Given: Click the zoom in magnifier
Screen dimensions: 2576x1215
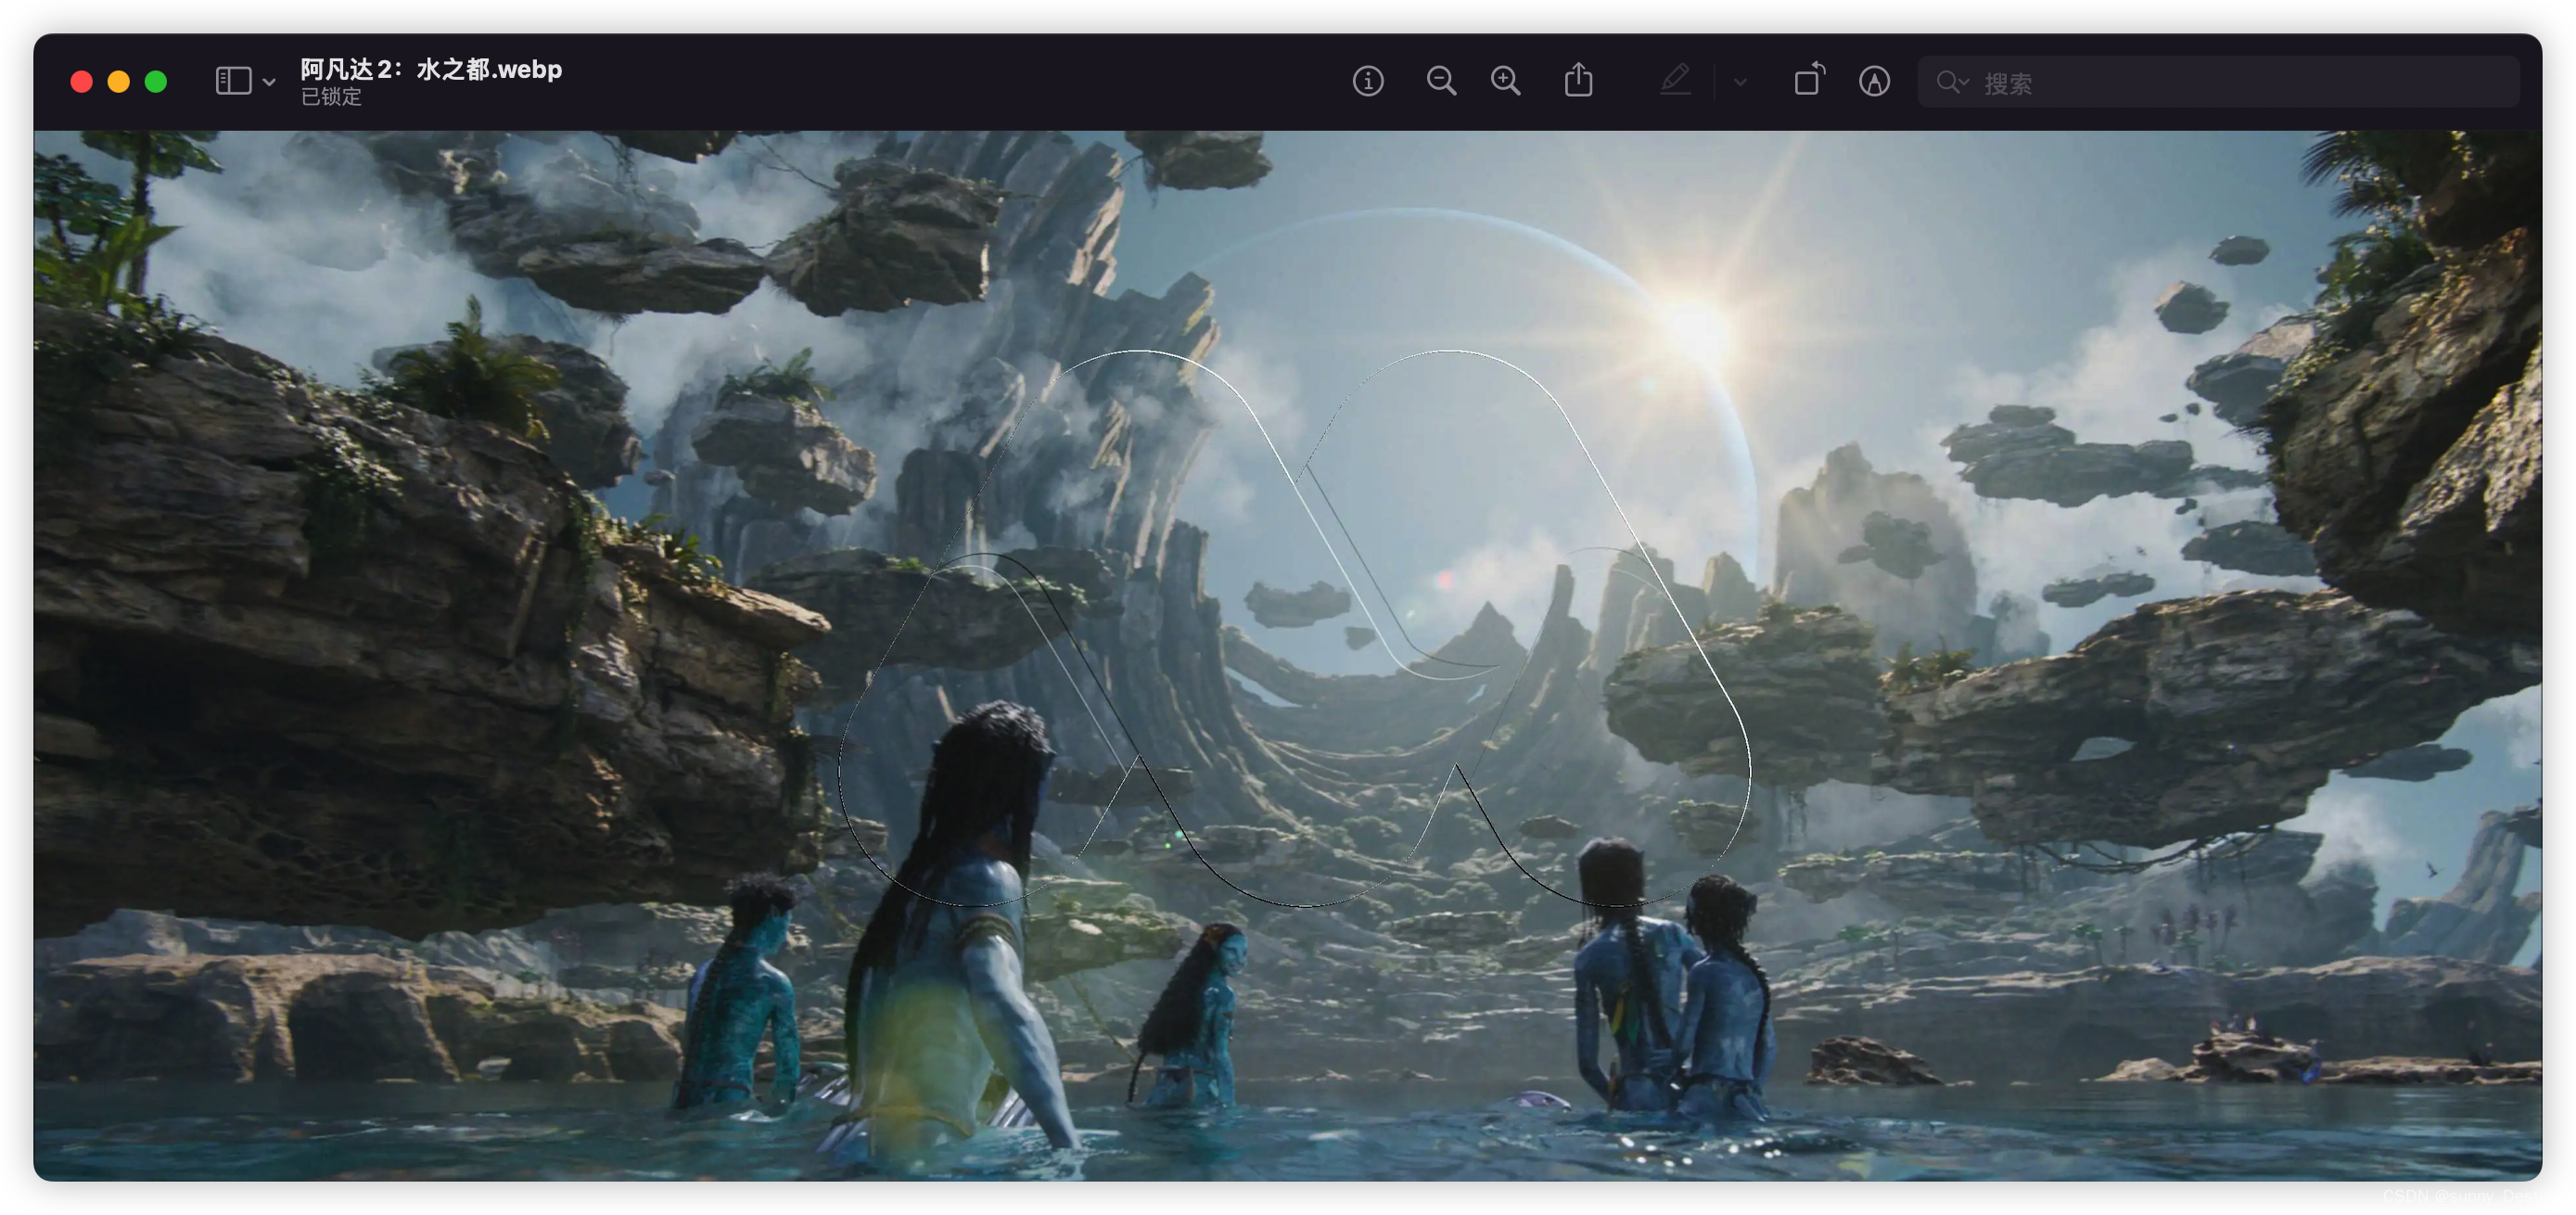Looking at the screenshot, I should pos(1505,81).
